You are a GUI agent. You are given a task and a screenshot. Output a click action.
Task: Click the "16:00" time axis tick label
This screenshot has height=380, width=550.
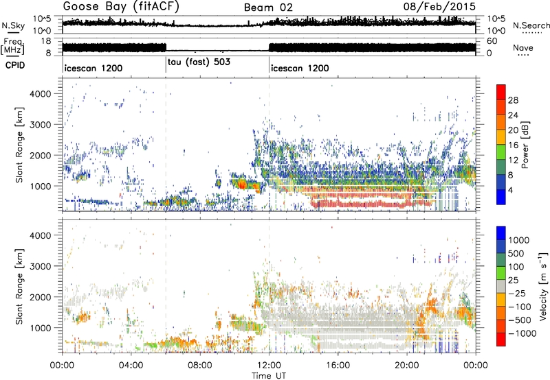pos(338,366)
